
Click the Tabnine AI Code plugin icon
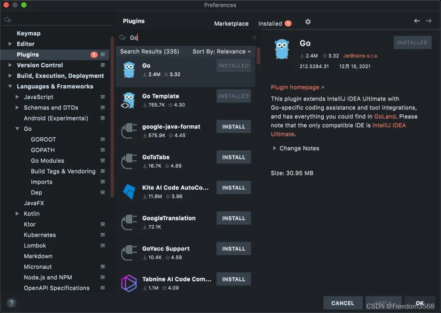pos(129,283)
